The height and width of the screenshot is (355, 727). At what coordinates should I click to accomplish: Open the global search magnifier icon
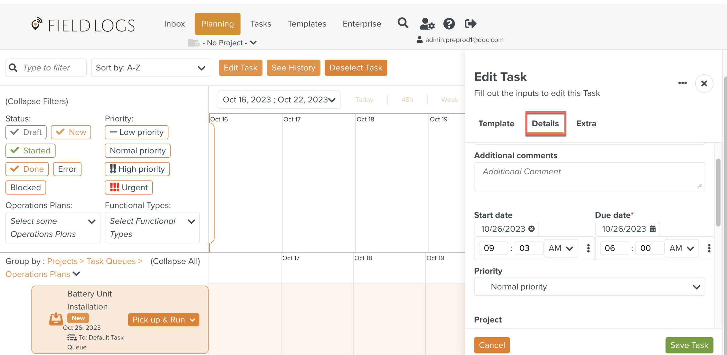(x=403, y=23)
